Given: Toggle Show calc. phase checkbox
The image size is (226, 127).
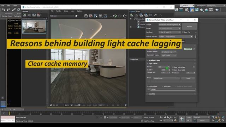Looking at the screenshot, I should coord(172,67).
